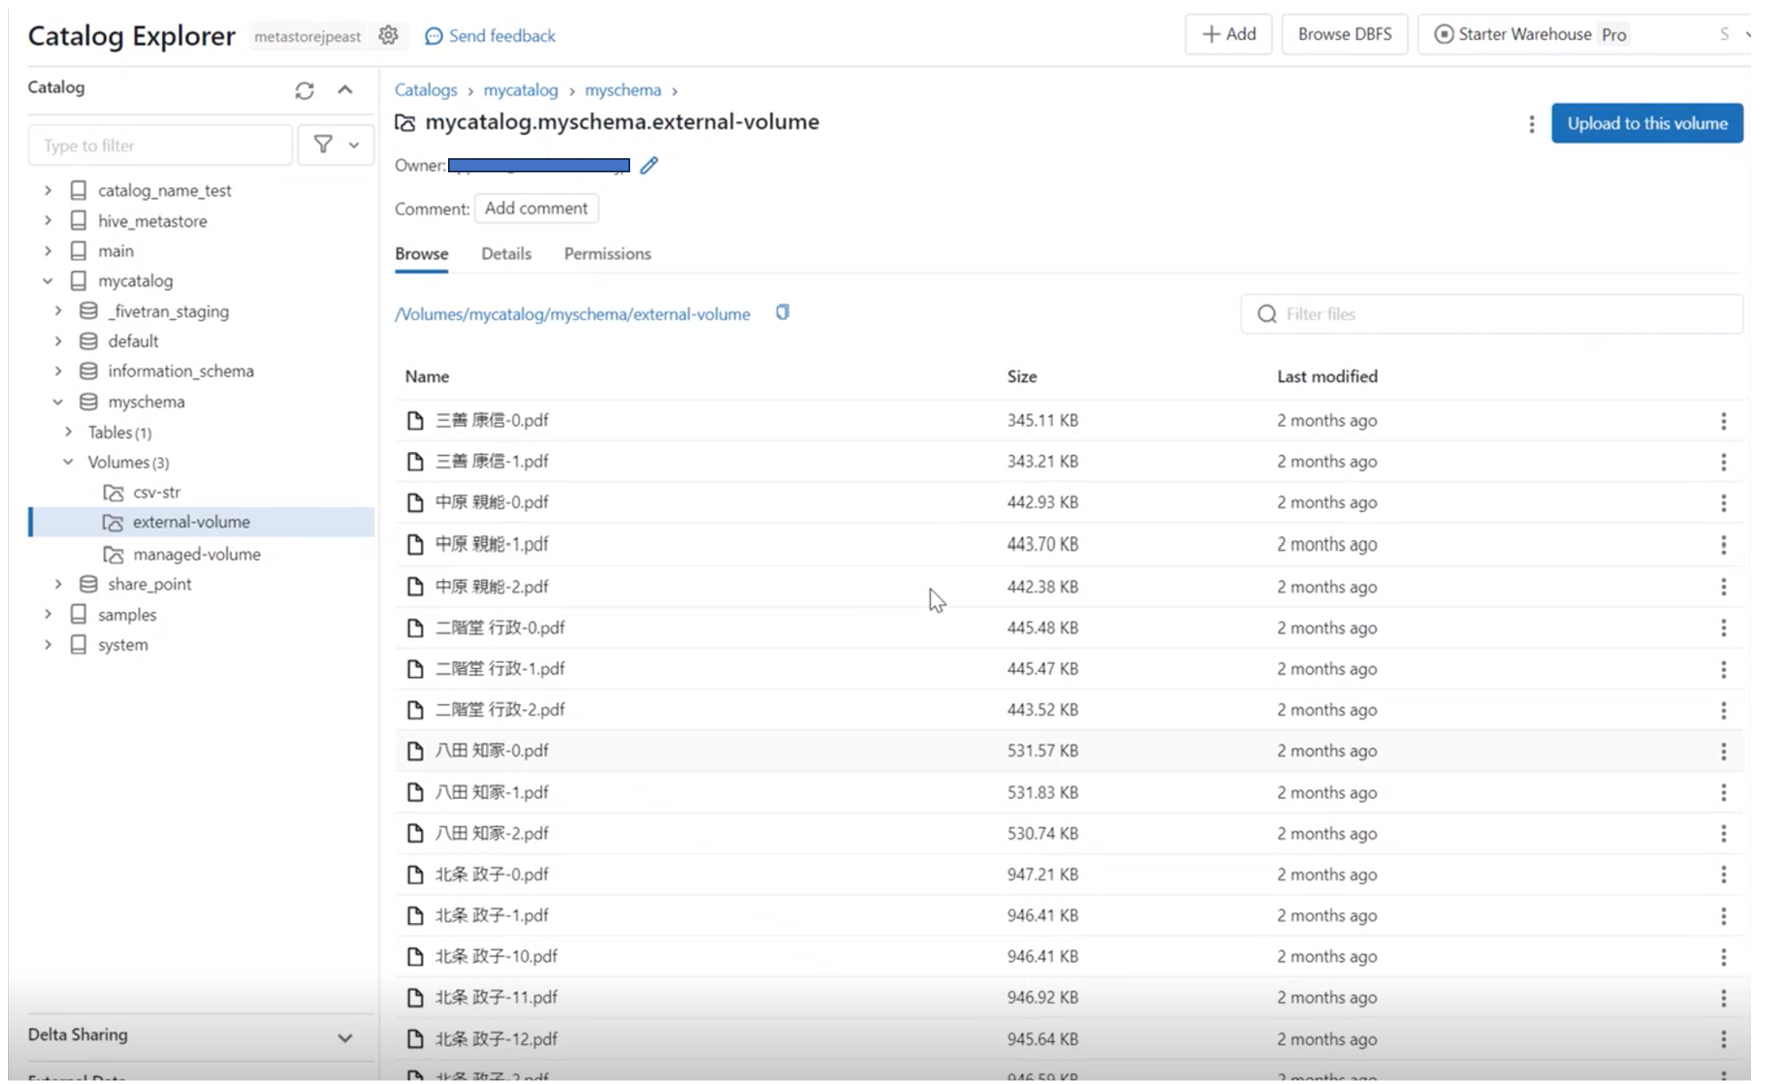Open the Permissions tab
This screenshot has width=1767, height=1084.
point(607,254)
